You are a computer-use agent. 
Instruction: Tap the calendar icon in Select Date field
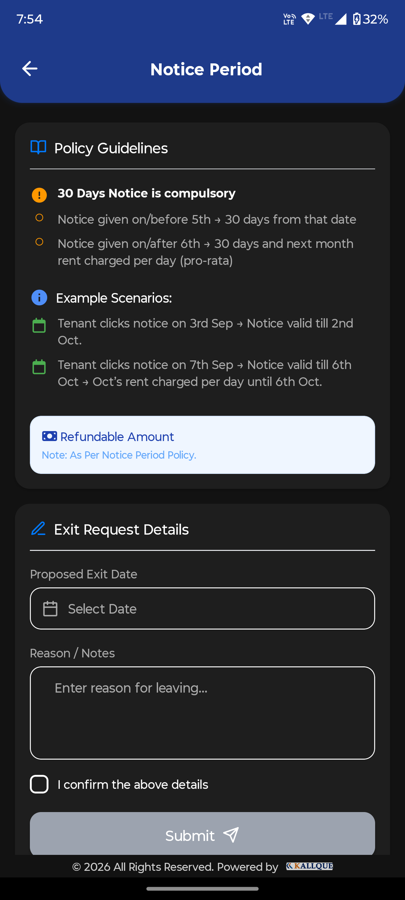click(50, 609)
